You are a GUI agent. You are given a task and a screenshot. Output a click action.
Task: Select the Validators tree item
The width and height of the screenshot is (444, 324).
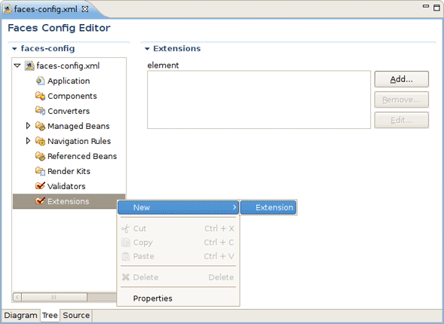click(x=66, y=186)
